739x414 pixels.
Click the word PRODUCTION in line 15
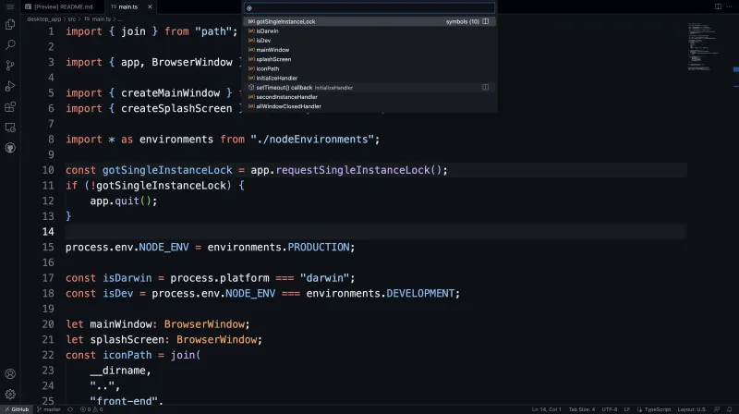click(319, 247)
